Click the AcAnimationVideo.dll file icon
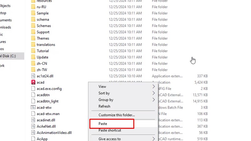This screenshot has height=141, width=251. coord(33,133)
